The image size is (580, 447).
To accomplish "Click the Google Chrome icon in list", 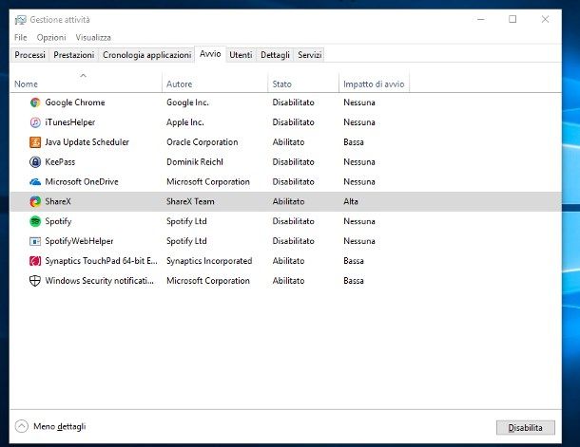I will point(35,102).
